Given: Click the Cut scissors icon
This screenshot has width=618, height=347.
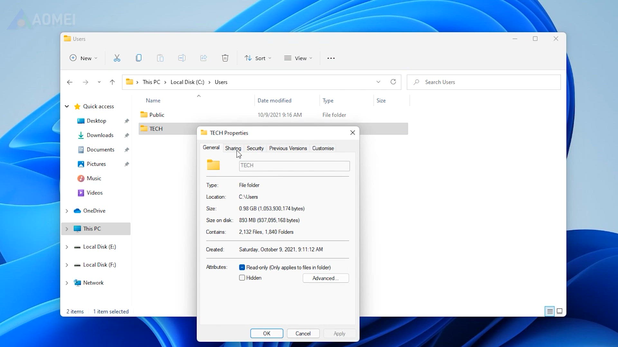Looking at the screenshot, I should point(117,58).
